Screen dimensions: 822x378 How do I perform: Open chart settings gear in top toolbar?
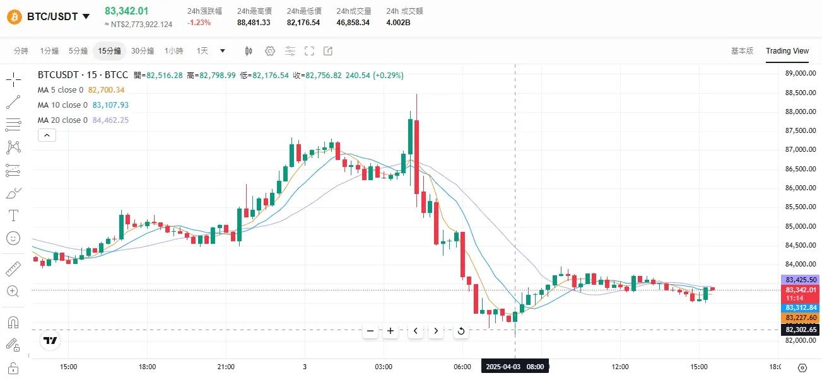point(270,51)
